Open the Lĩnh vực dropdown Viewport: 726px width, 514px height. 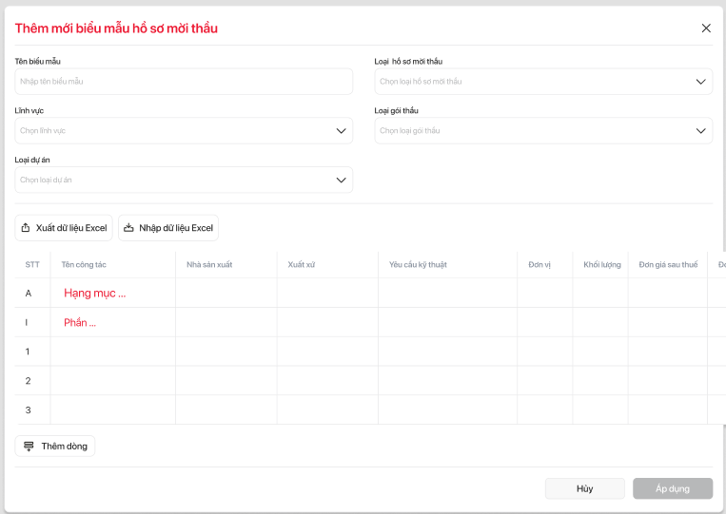point(342,131)
